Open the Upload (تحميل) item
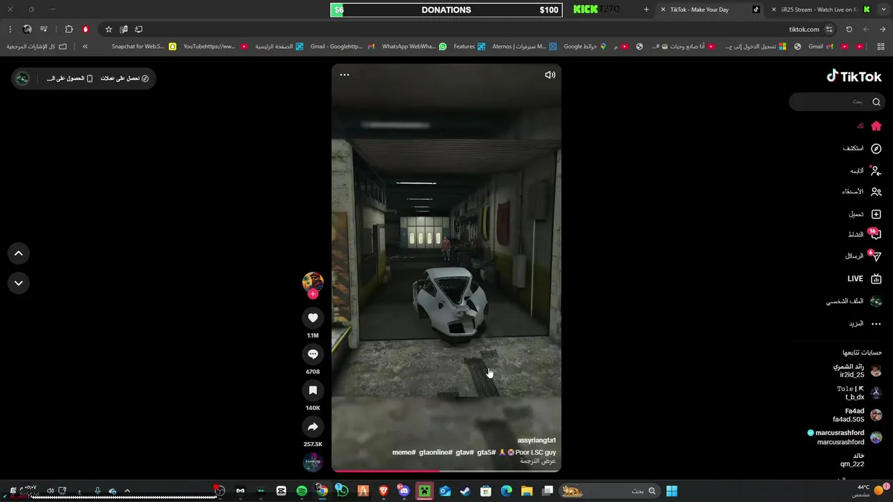The height and width of the screenshot is (502, 893). pyautogui.click(x=865, y=214)
